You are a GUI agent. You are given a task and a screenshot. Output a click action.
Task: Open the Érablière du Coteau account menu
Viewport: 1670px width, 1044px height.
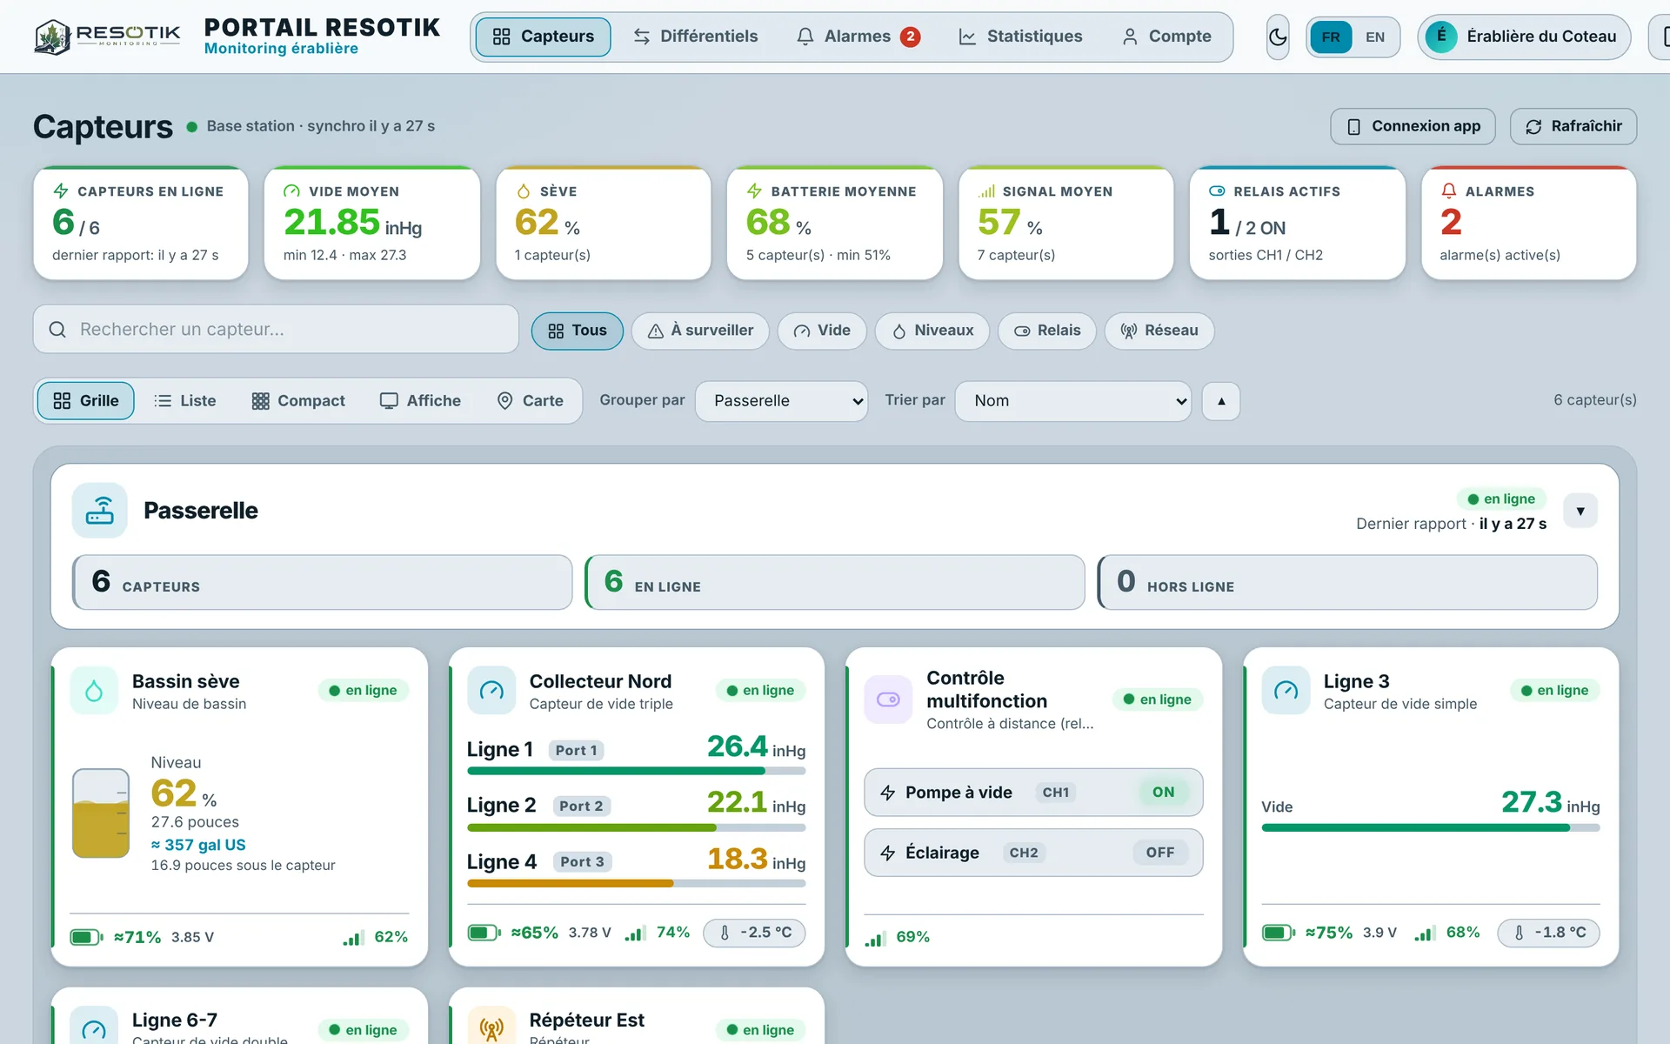pos(1524,37)
